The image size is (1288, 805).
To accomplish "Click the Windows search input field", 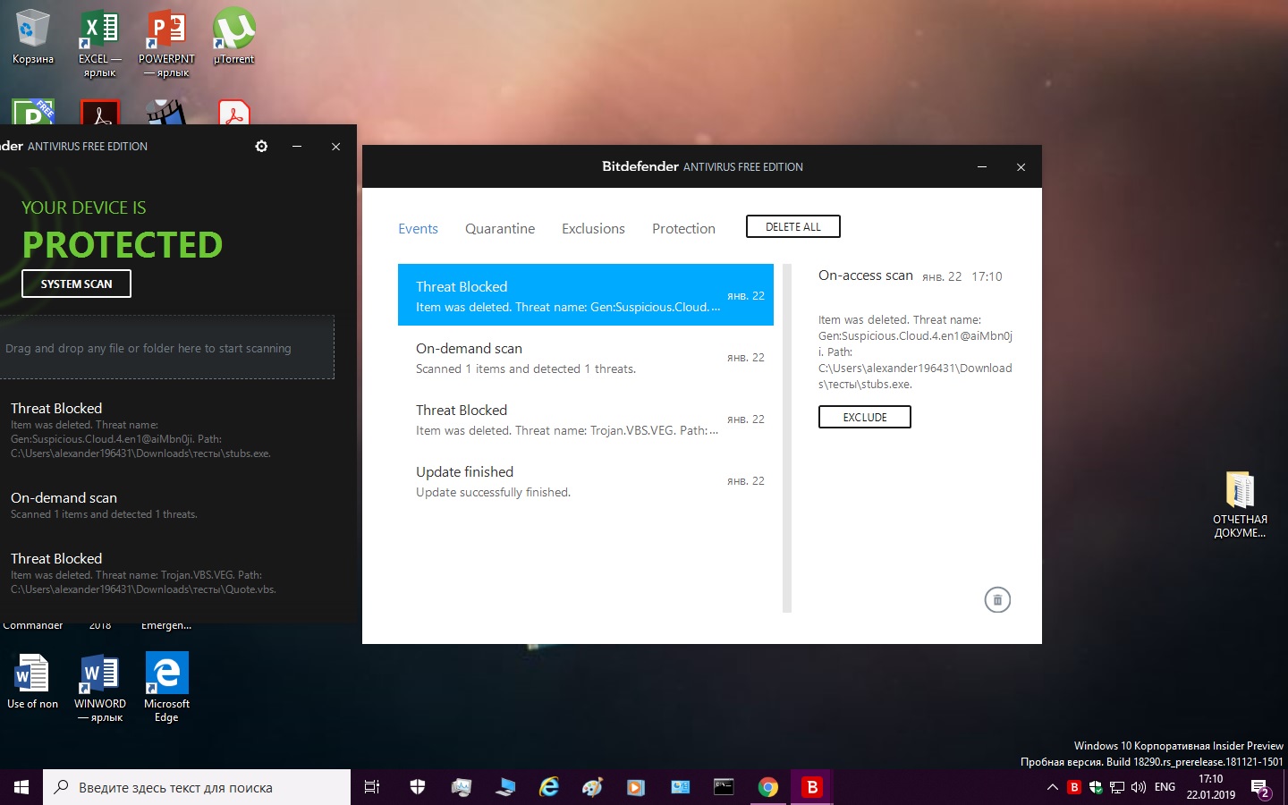I will (x=197, y=787).
